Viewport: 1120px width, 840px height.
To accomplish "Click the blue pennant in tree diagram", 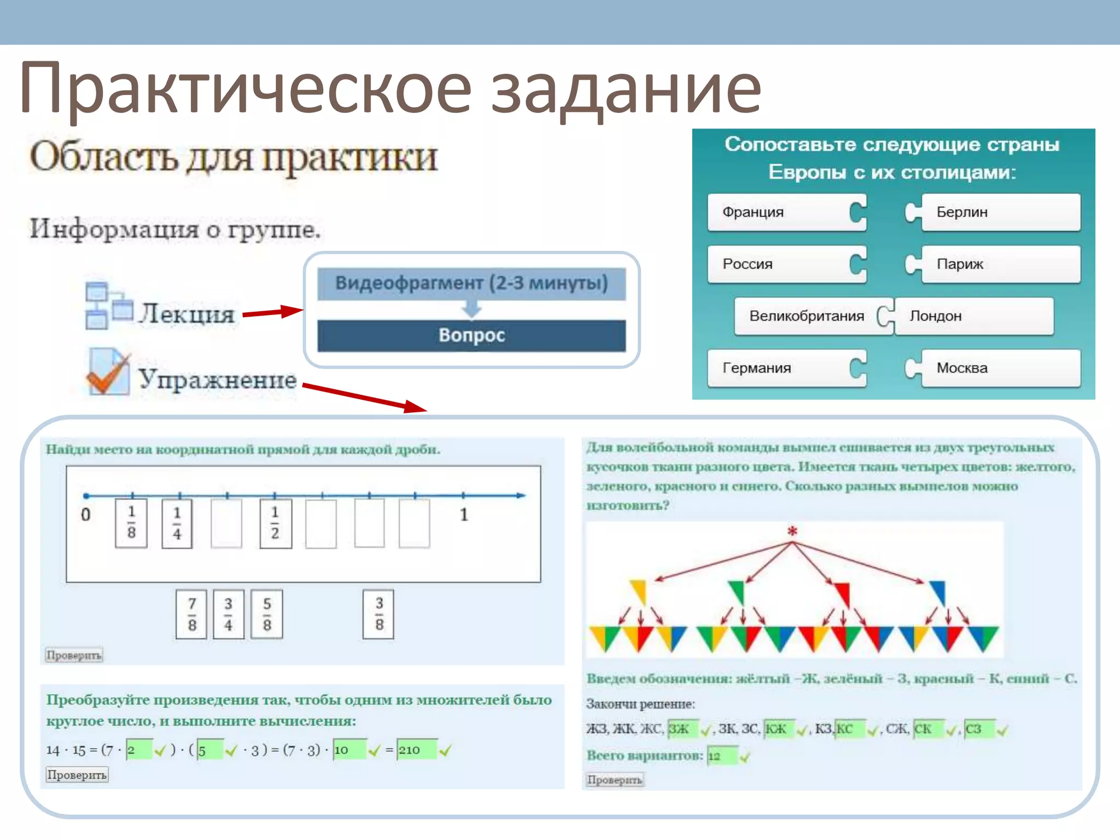I will tap(938, 593).
